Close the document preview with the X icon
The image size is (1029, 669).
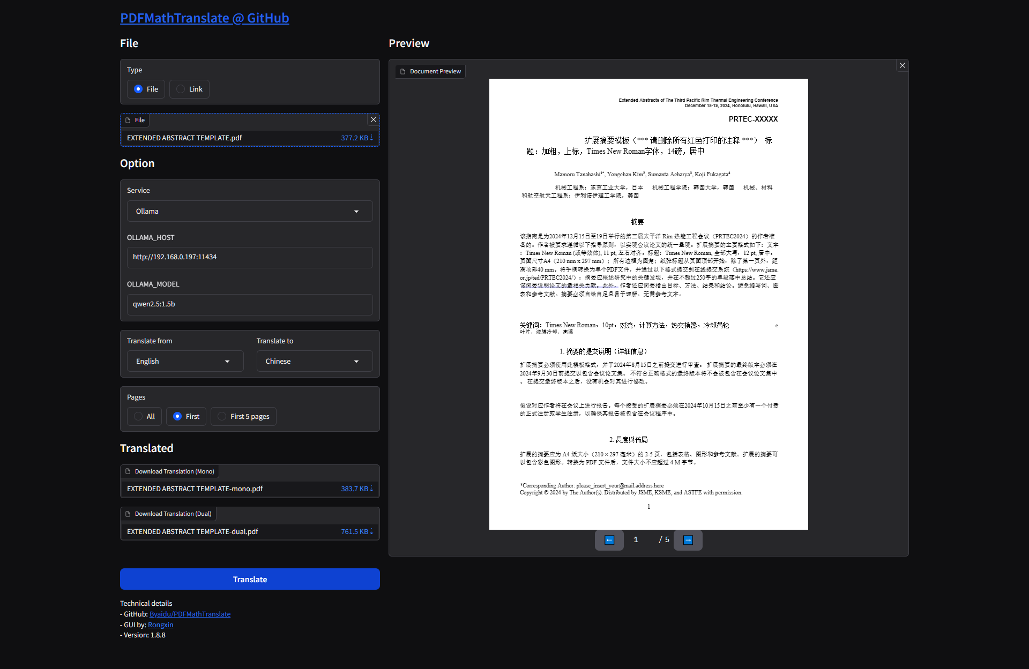903,65
